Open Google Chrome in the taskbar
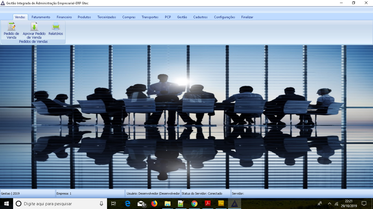The height and width of the screenshot is (209, 373). click(194, 204)
